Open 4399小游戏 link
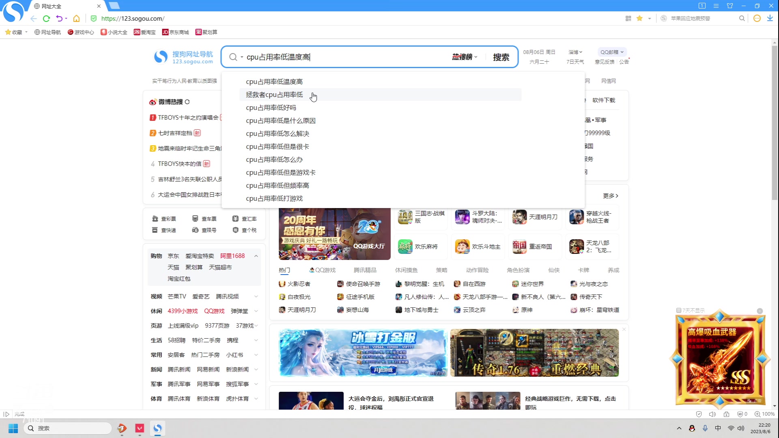 (183, 311)
